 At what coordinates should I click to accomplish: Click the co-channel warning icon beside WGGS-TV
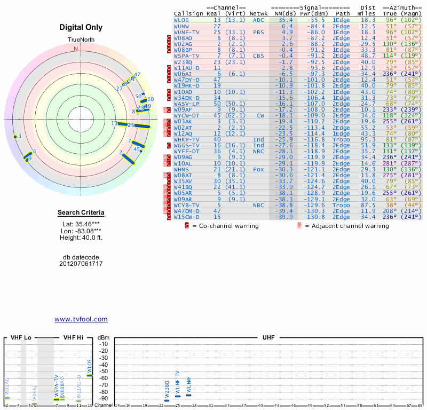[x=169, y=145]
